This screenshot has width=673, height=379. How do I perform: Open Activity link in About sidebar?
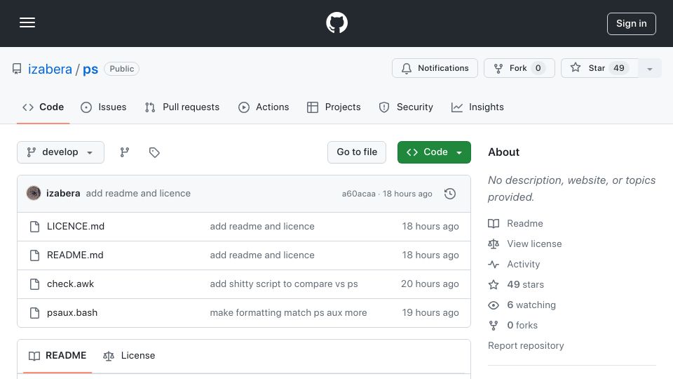pos(514,265)
